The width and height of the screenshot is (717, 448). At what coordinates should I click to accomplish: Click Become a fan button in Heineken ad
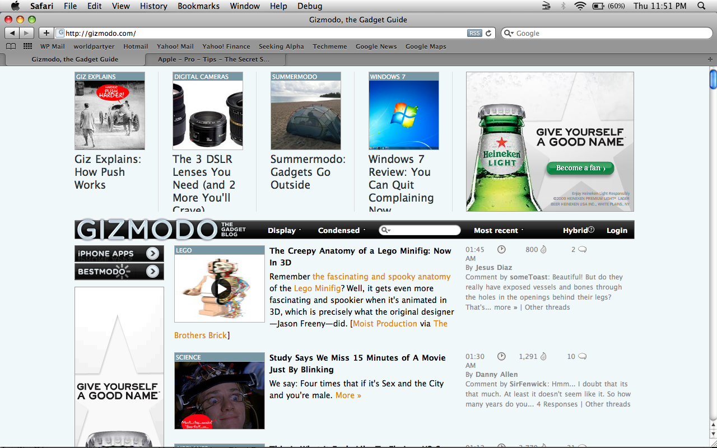(x=580, y=168)
